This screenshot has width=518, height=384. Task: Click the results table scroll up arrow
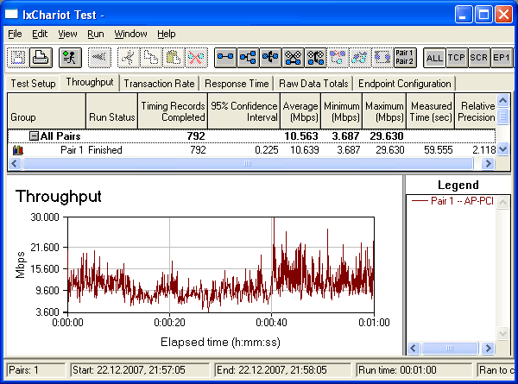coord(502,100)
